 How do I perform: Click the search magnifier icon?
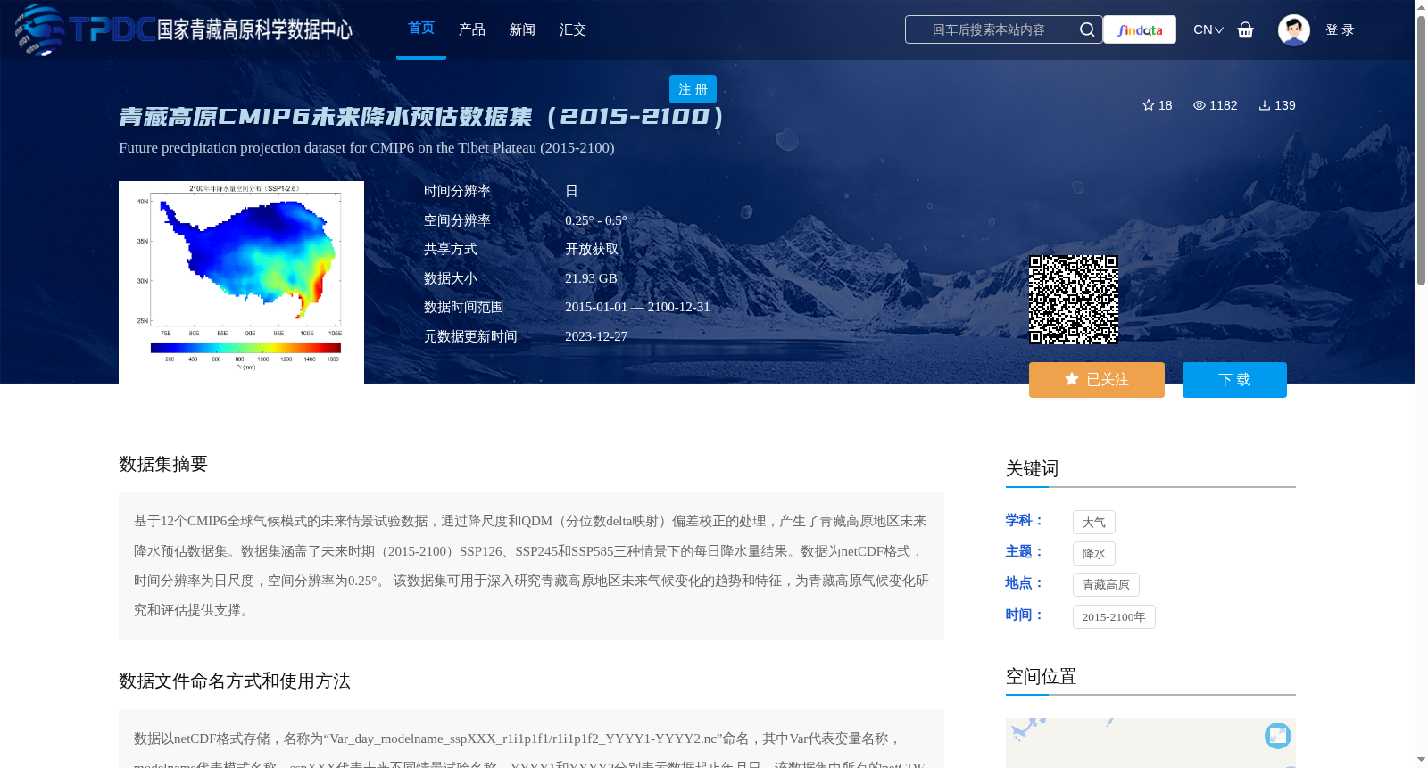tap(1086, 29)
